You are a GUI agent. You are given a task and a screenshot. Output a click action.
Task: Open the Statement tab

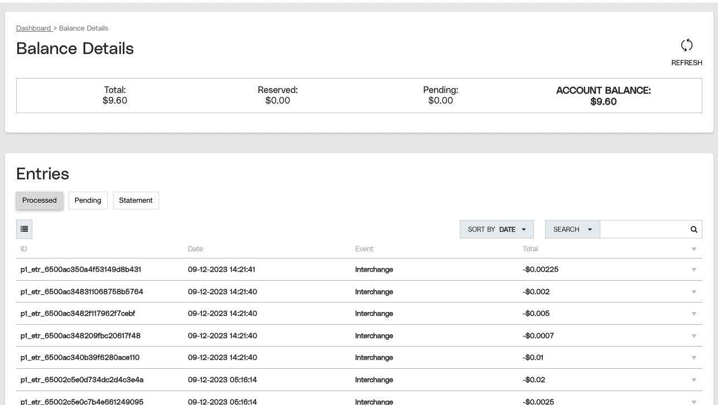[x=136, y=200]
